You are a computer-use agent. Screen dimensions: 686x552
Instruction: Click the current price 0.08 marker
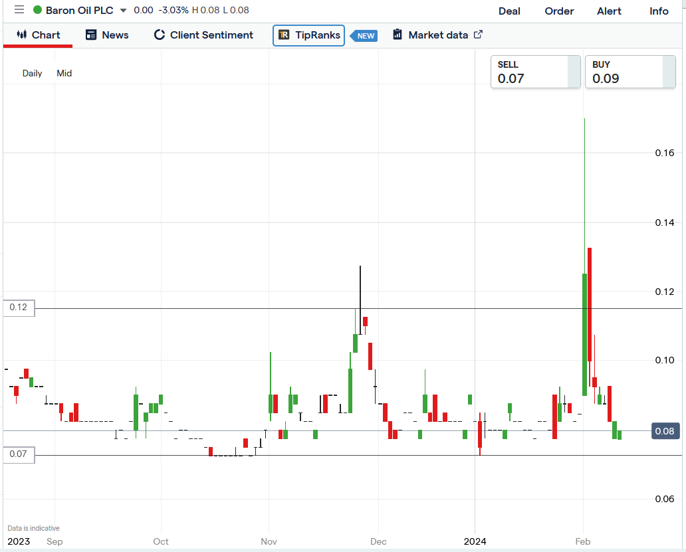[x=665, y=431]
